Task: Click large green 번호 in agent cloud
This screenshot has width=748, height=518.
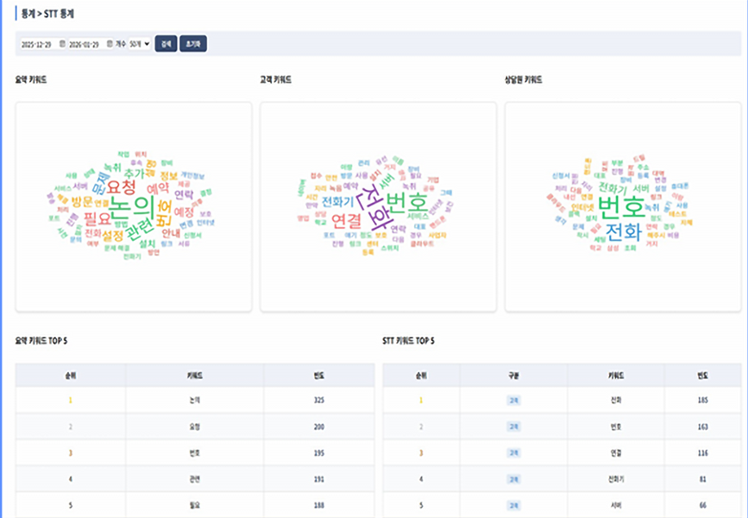Action: [621, 206]
